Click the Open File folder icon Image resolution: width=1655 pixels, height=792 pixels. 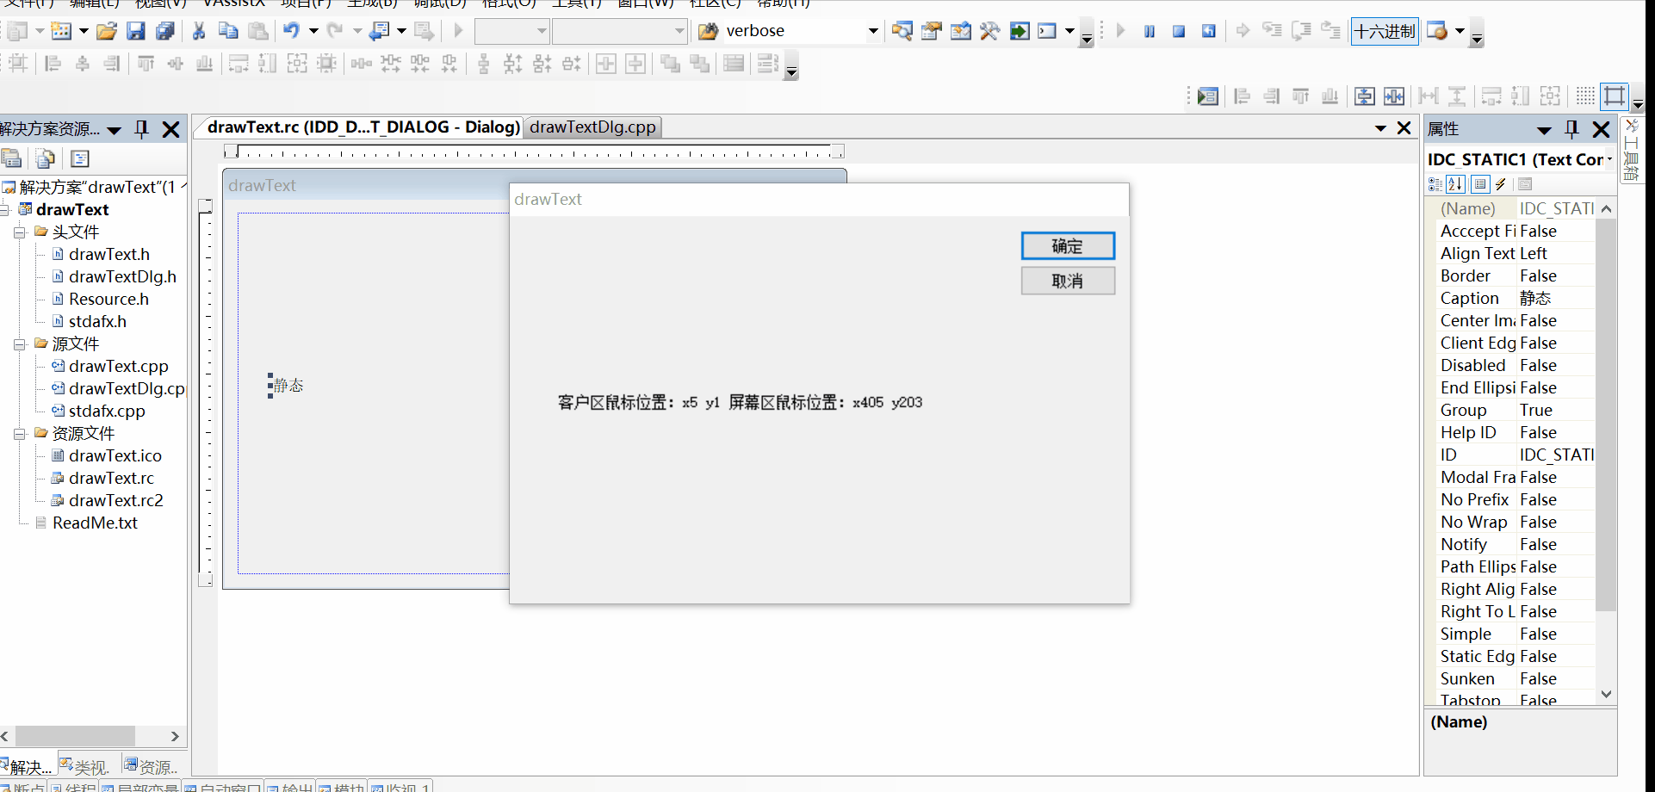pos(107,32)
